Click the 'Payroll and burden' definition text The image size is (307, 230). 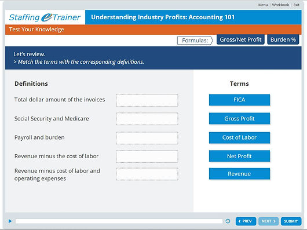click(39, 137)
